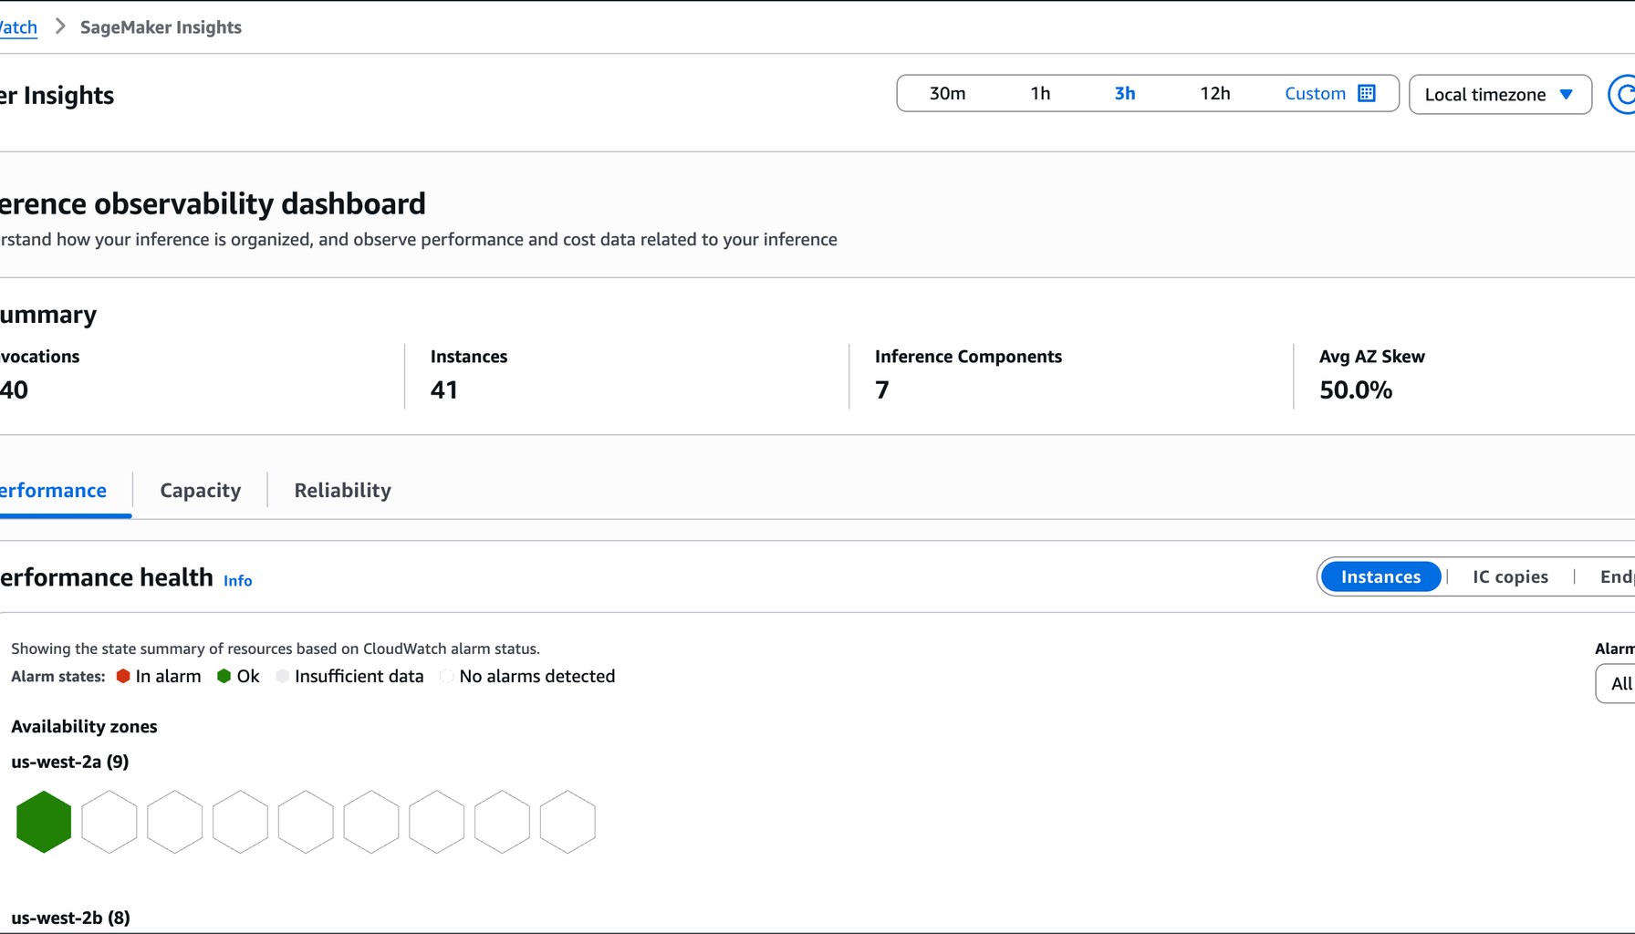
Task: Click the Availability zones heading
Action: click(84, 727)
